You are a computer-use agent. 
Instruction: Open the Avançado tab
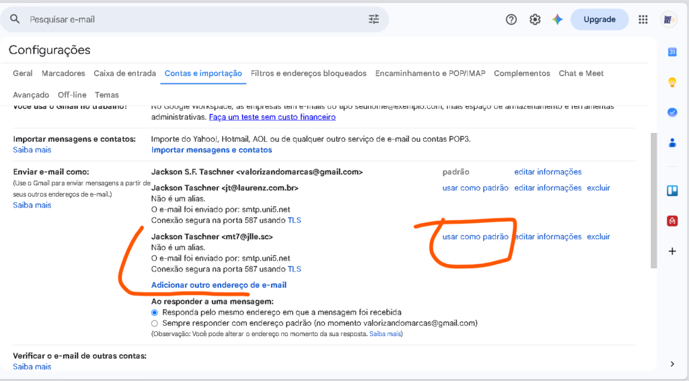(31, 95)
